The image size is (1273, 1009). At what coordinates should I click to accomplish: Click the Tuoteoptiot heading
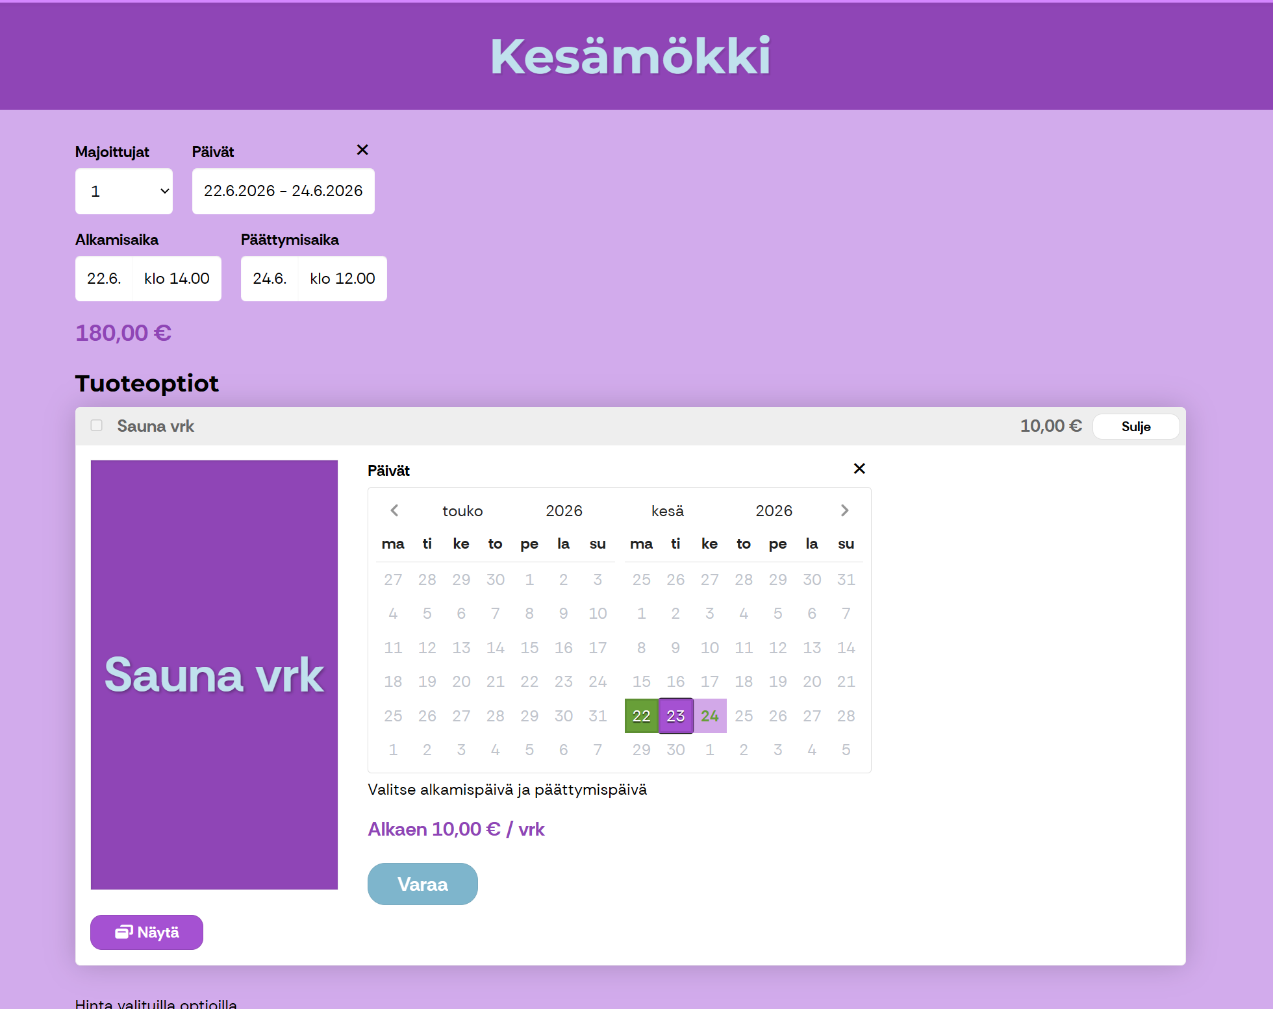tap(147, 383)
